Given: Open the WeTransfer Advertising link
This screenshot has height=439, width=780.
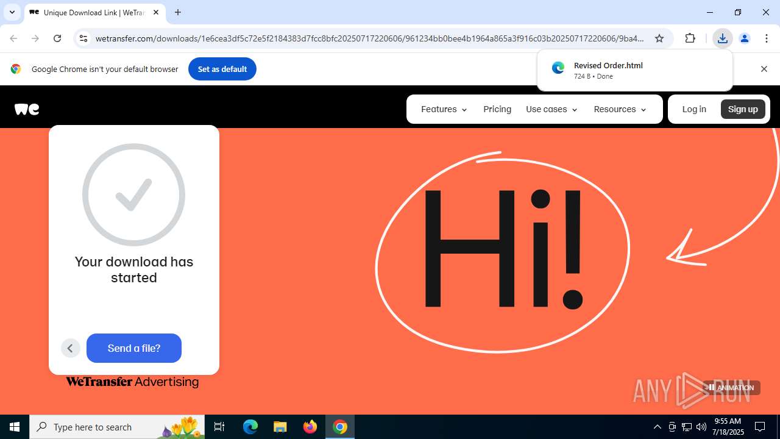Looking at the screenshot, I should click(132, 382).
